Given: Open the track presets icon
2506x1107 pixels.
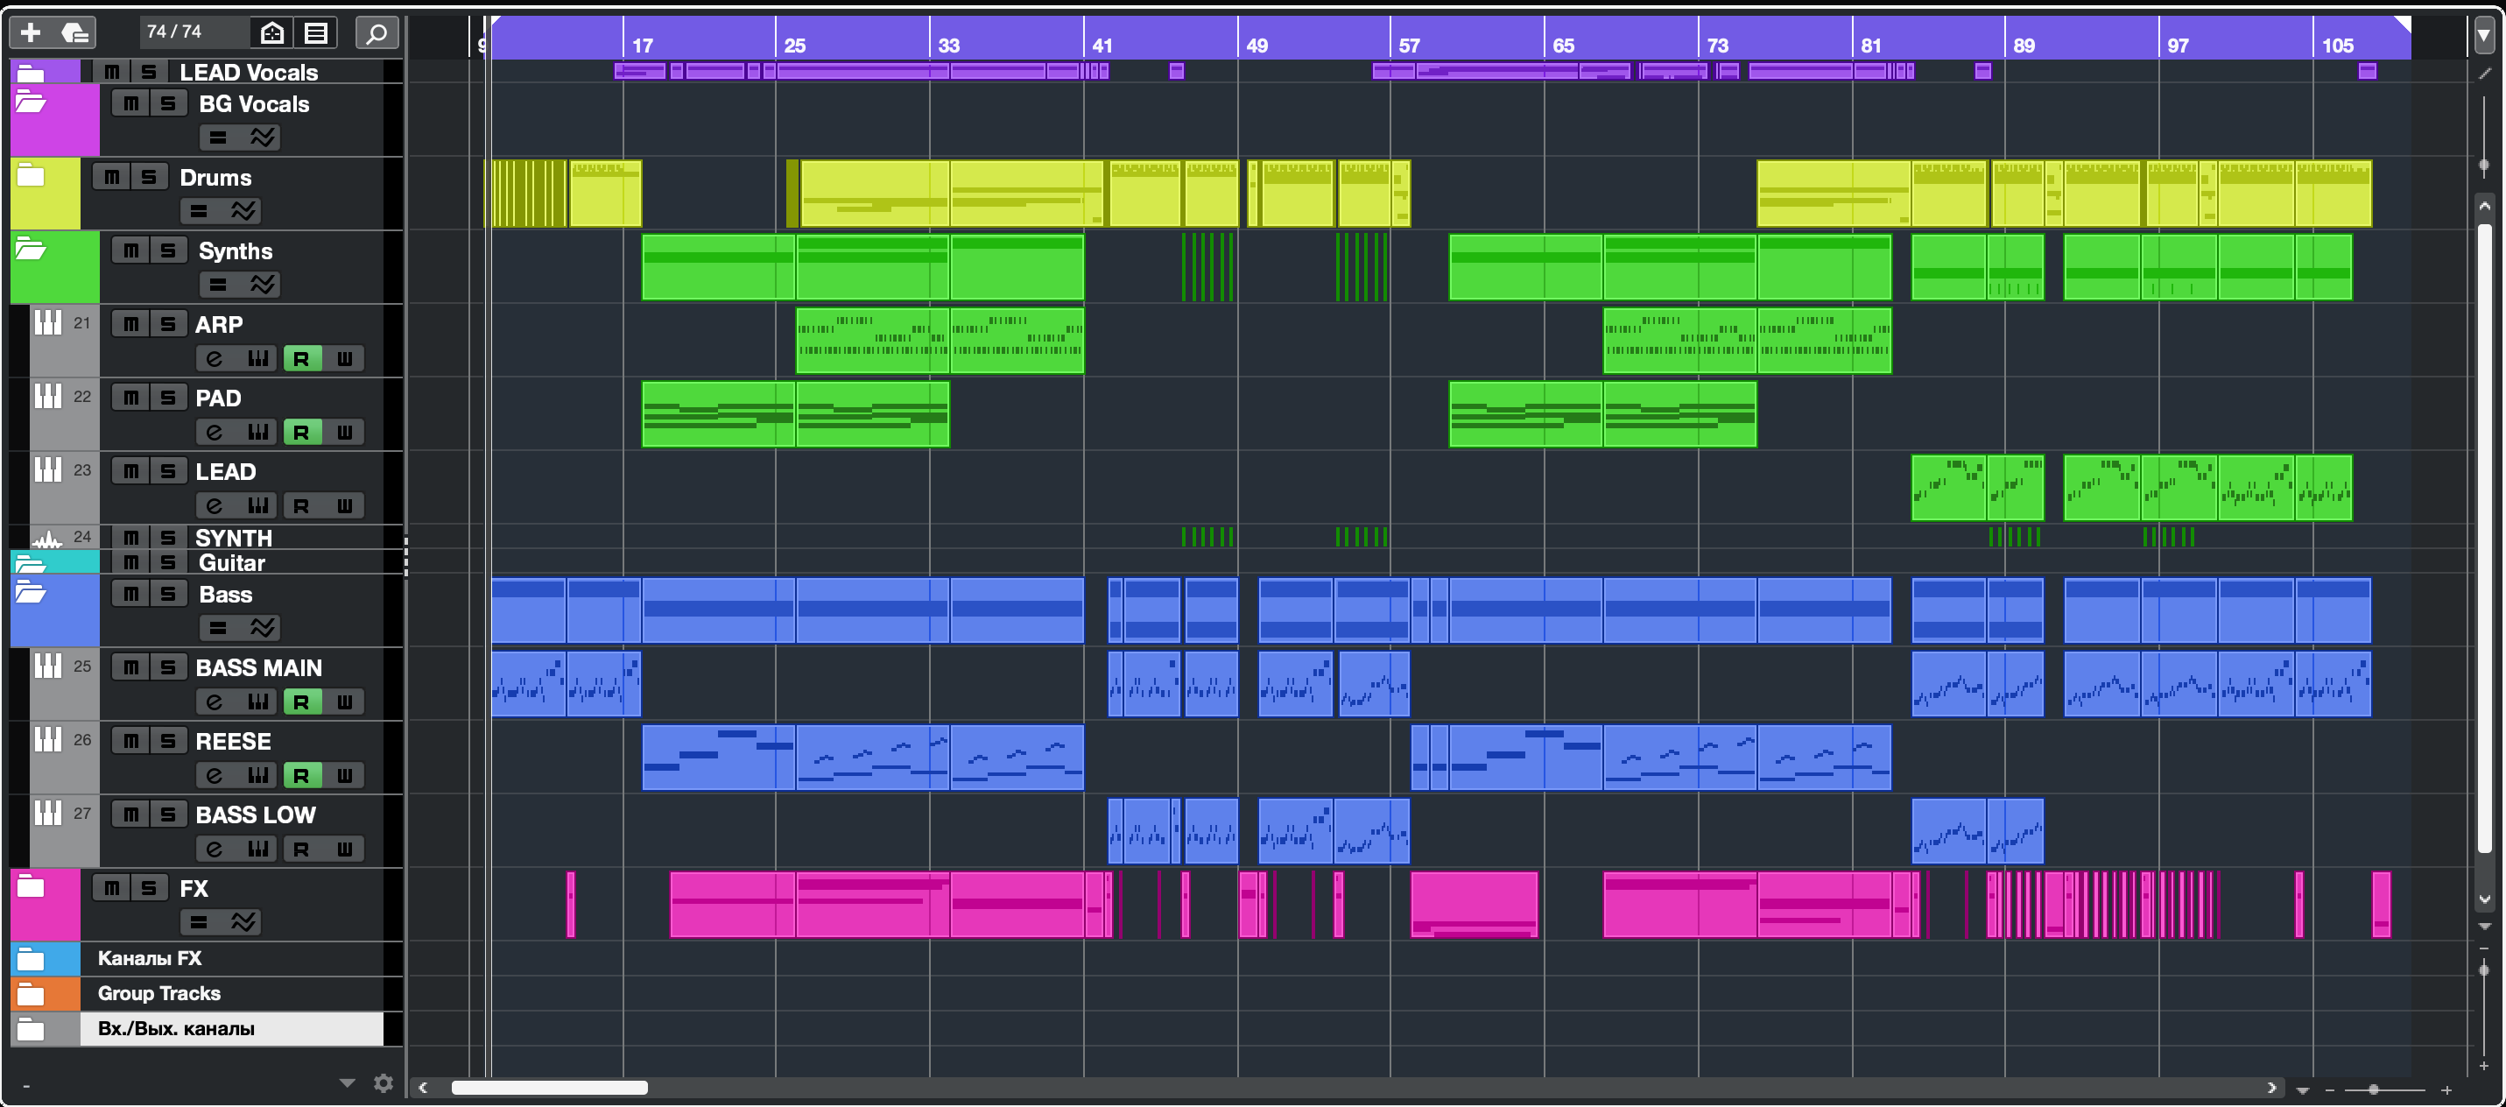Looking at the screenshot, I should [x=75, y=32].
